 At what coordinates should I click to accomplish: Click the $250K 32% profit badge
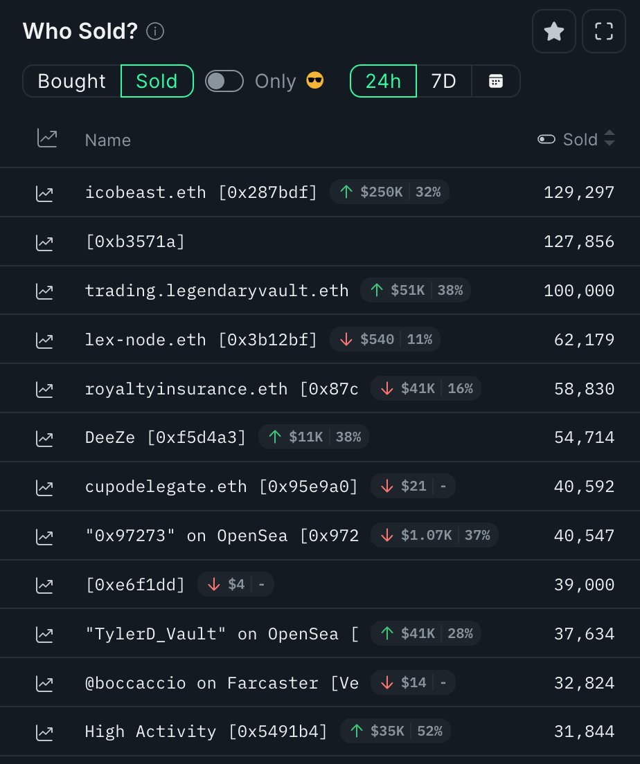pos(389,192)
